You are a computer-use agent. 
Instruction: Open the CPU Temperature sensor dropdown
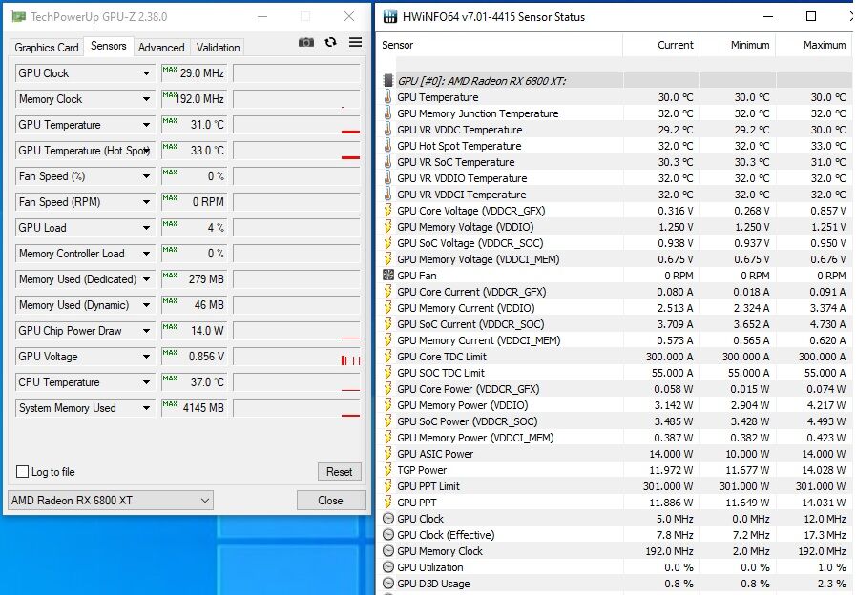146,382
